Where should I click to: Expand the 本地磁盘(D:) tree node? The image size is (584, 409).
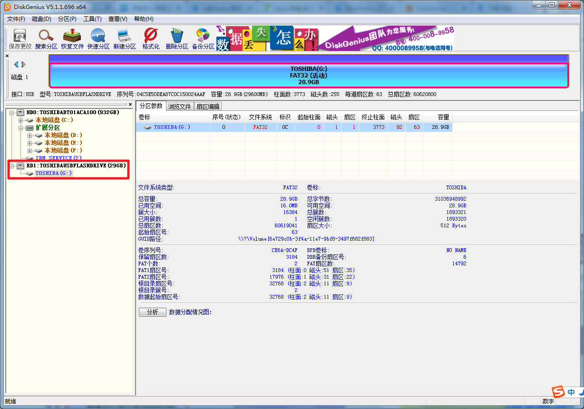point(30,135)
